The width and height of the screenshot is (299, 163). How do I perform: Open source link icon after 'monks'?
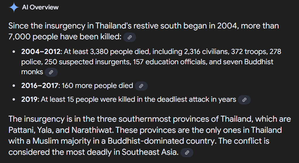click(x=51, y=72)
